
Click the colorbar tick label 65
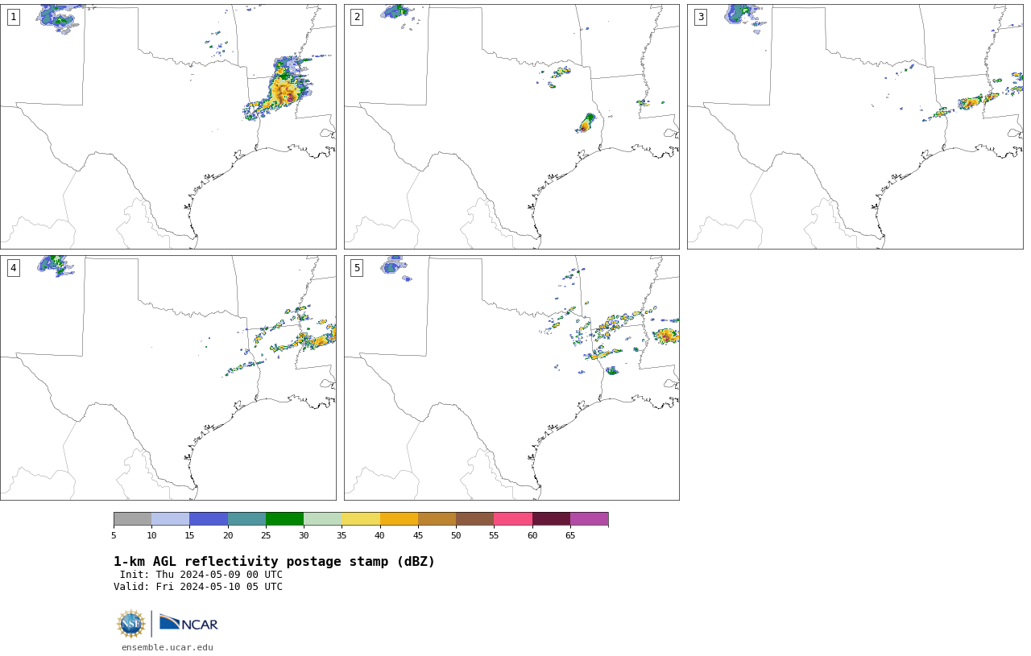pos(570,535)
